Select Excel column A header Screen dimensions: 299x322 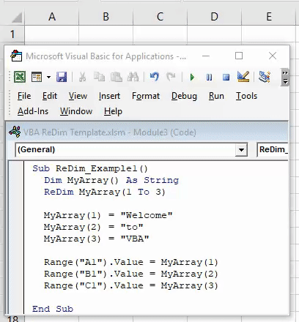coord(52,17)
